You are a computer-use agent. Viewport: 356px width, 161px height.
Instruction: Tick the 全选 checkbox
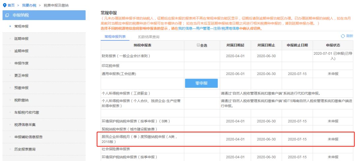tap(198, 45)
